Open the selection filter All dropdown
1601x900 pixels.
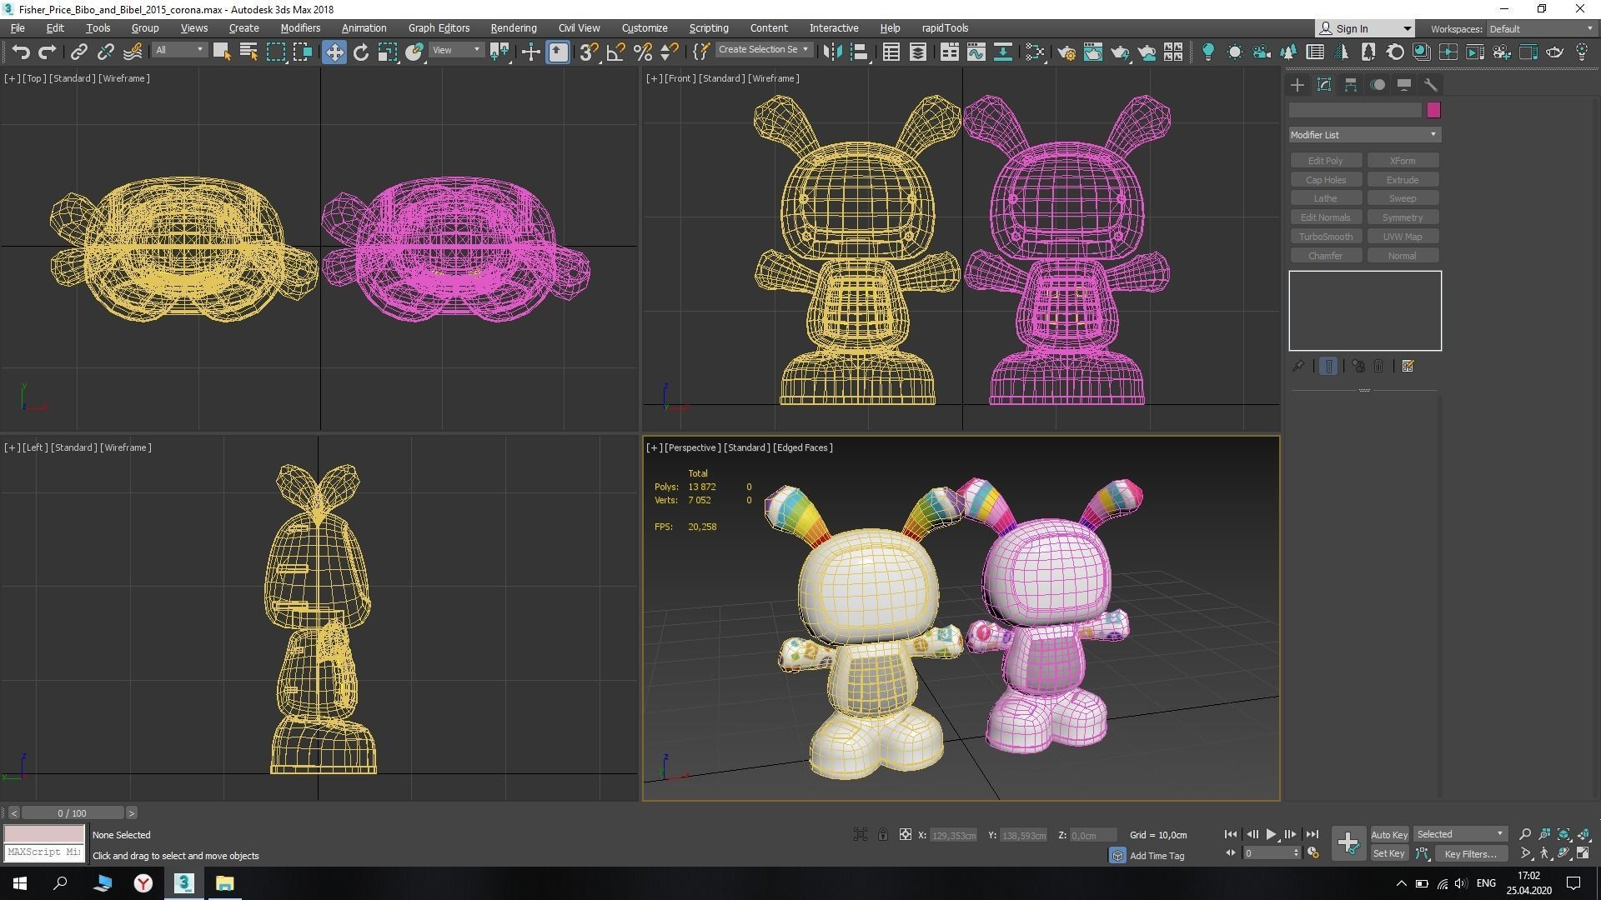pos(178,50)
